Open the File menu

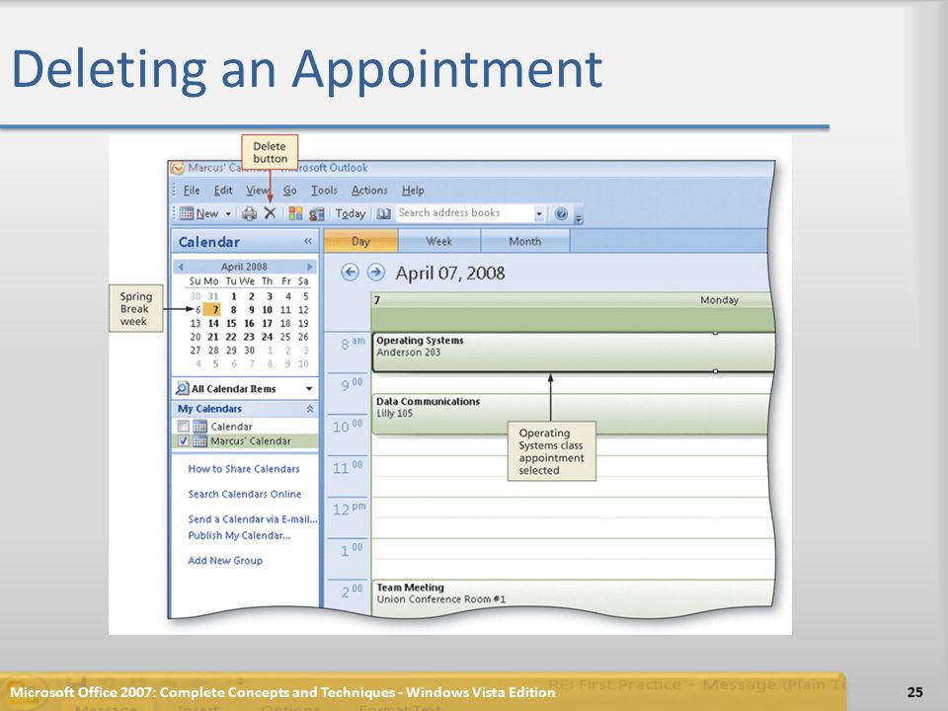click(191, 191)
